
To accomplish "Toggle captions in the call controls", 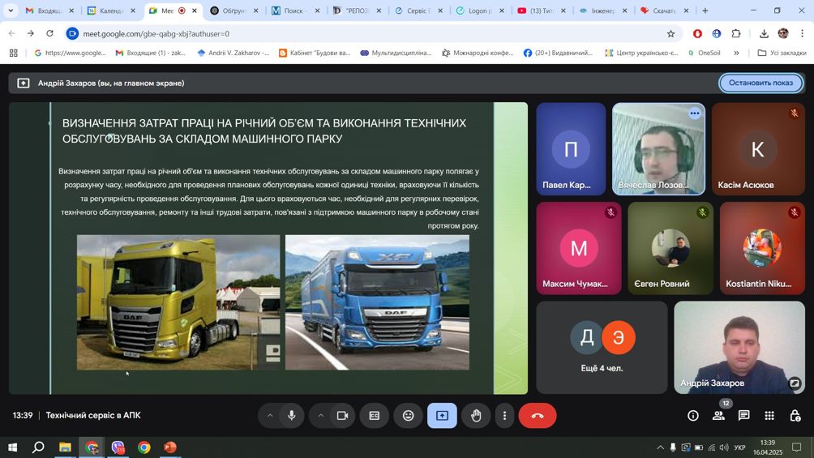I will pyautogui.click(x=375, y=416).
